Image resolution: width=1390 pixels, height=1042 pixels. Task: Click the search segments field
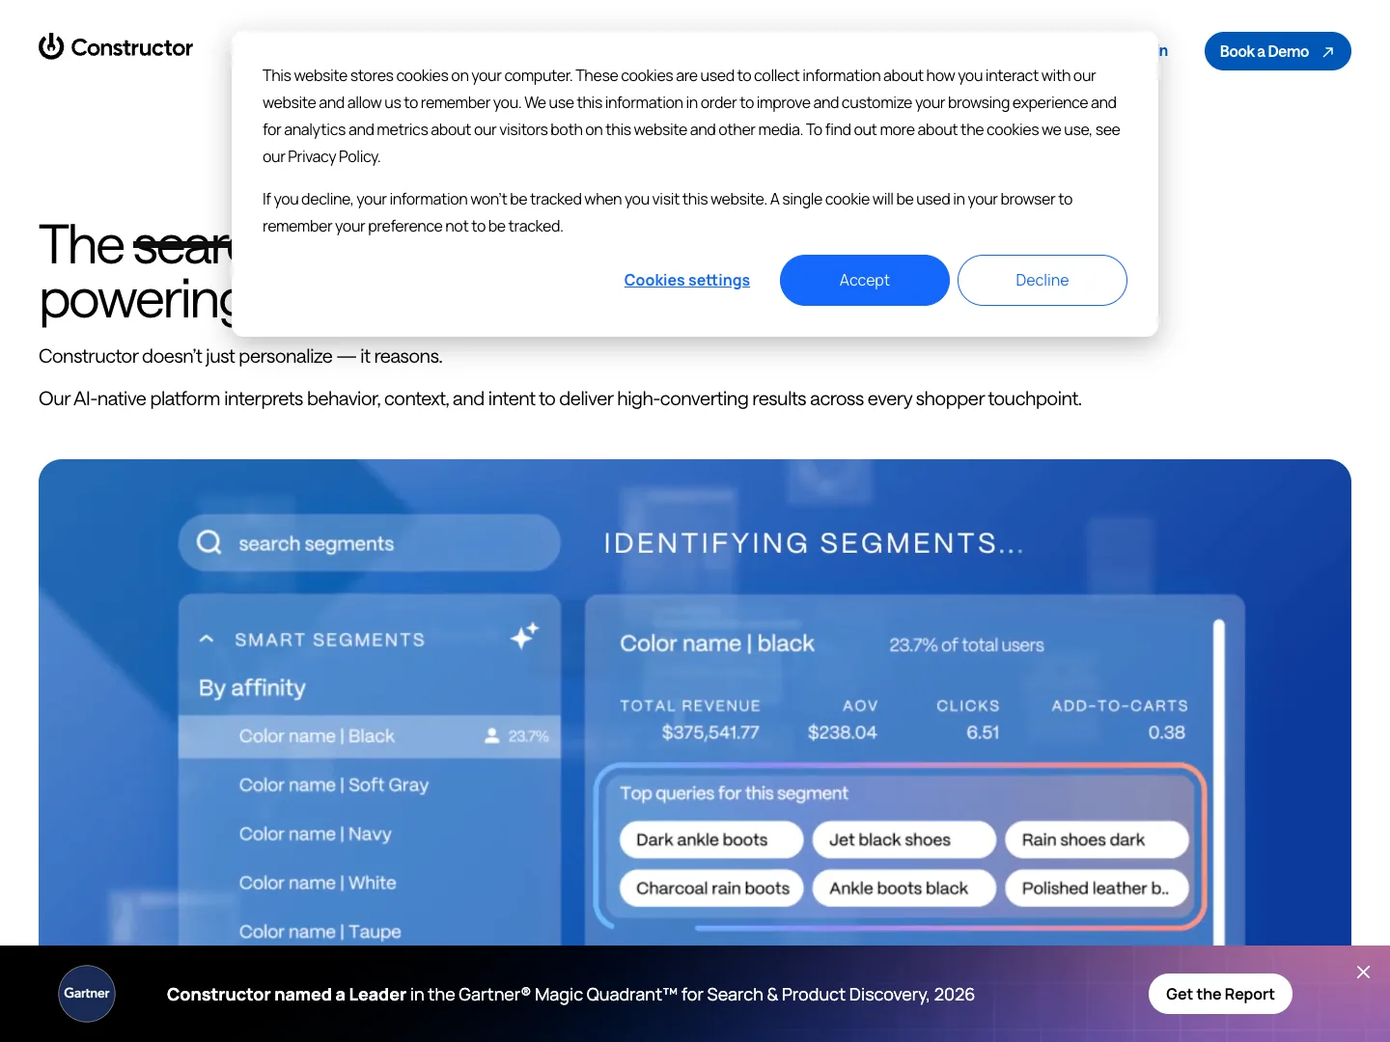[x=369, y=543]
